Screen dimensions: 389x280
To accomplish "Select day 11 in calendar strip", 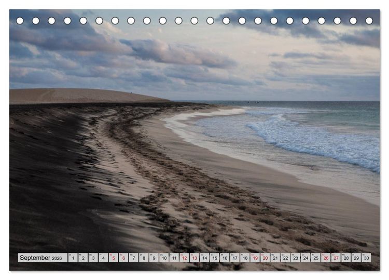I will [174, 257].
